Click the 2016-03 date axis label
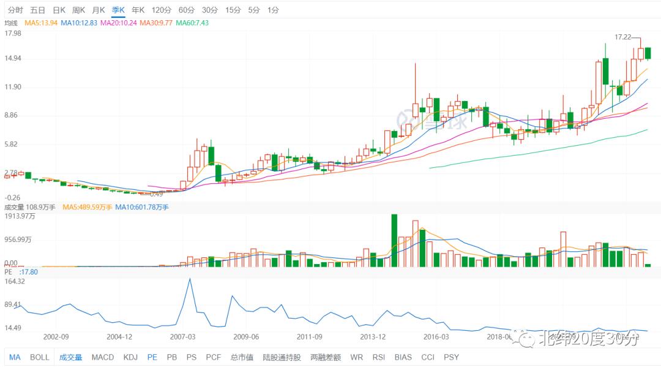 click(x=436, y=337)
